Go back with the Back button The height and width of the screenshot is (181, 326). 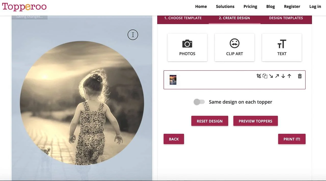(x=174, y=139)
